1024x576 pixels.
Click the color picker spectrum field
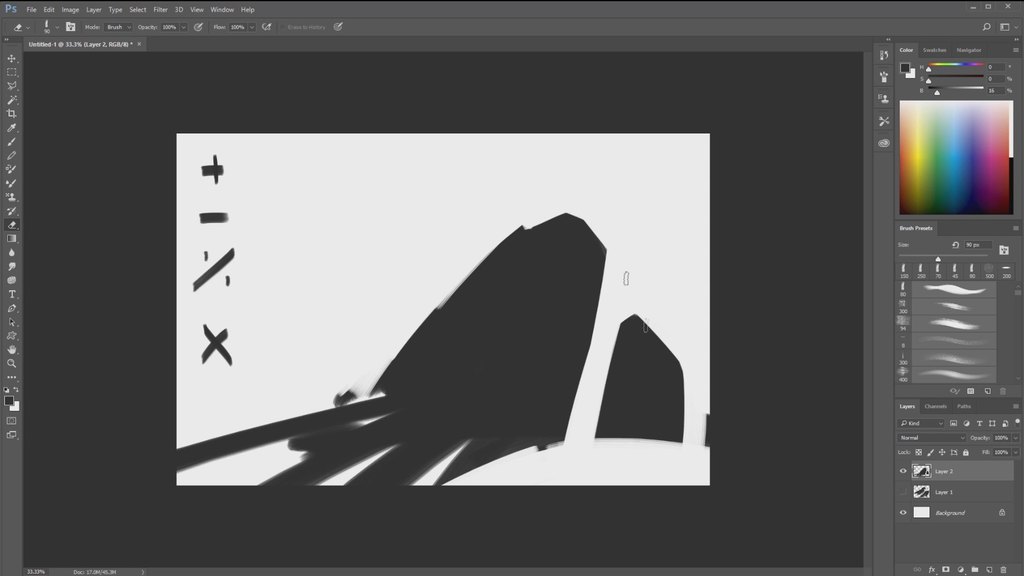[955, 157]
